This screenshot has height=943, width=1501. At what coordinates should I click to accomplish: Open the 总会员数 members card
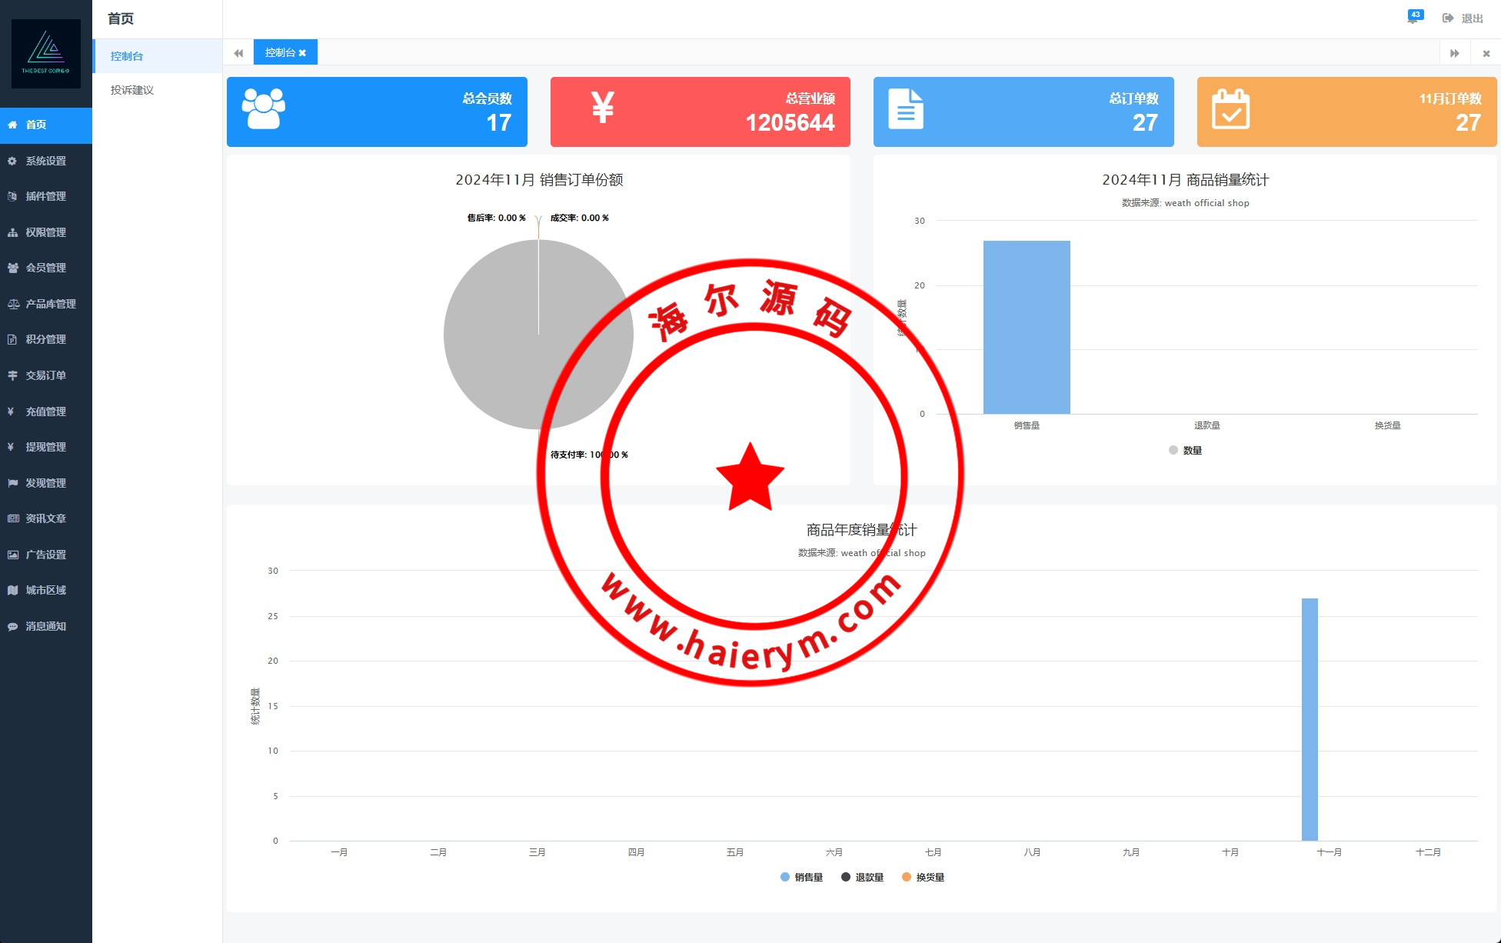377,112
